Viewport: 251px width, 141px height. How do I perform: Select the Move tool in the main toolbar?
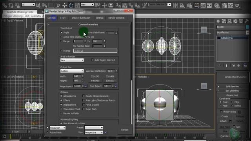click(x=65, y=5)
